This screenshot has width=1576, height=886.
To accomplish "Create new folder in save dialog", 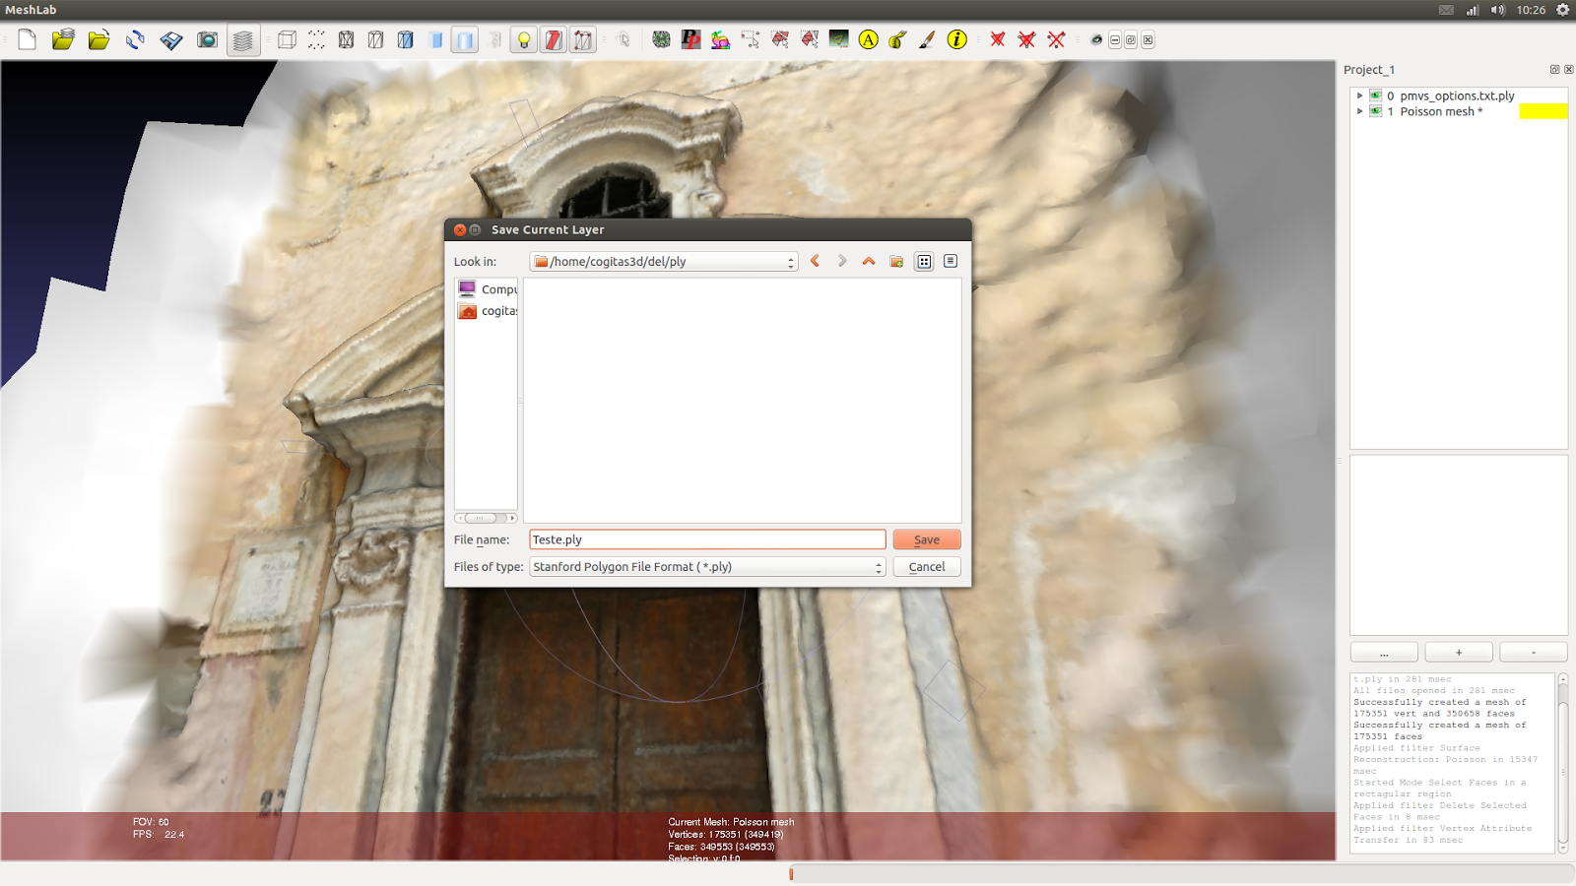I will (x=896, y=261).
